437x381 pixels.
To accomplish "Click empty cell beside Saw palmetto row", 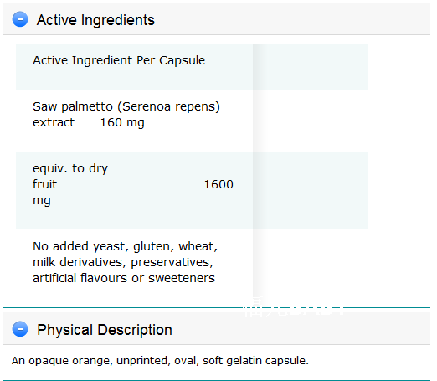I will 311,121.
